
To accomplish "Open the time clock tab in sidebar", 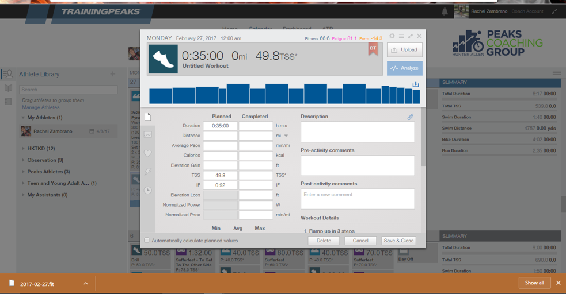I will [148, 190].
